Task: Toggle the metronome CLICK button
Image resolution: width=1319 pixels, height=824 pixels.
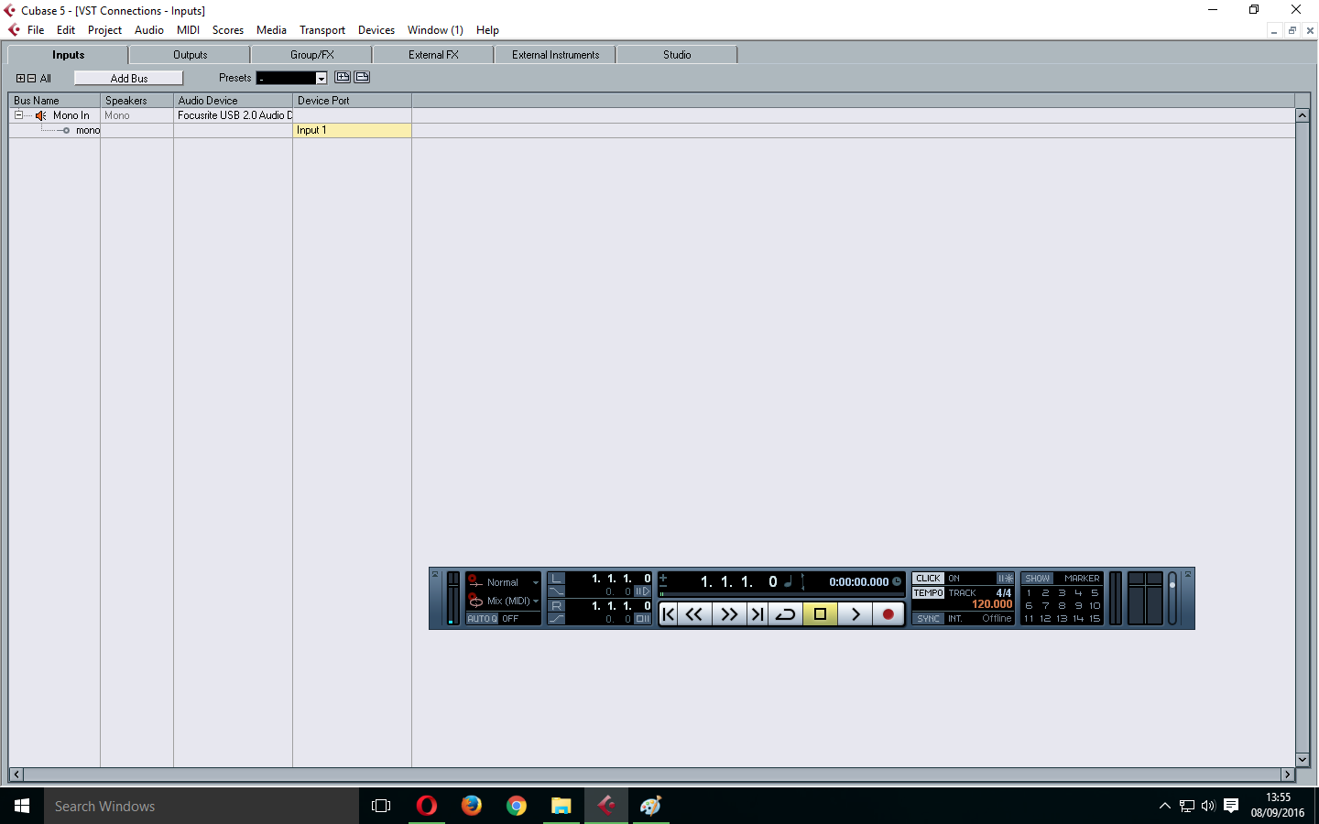Action: click(928, 579)
